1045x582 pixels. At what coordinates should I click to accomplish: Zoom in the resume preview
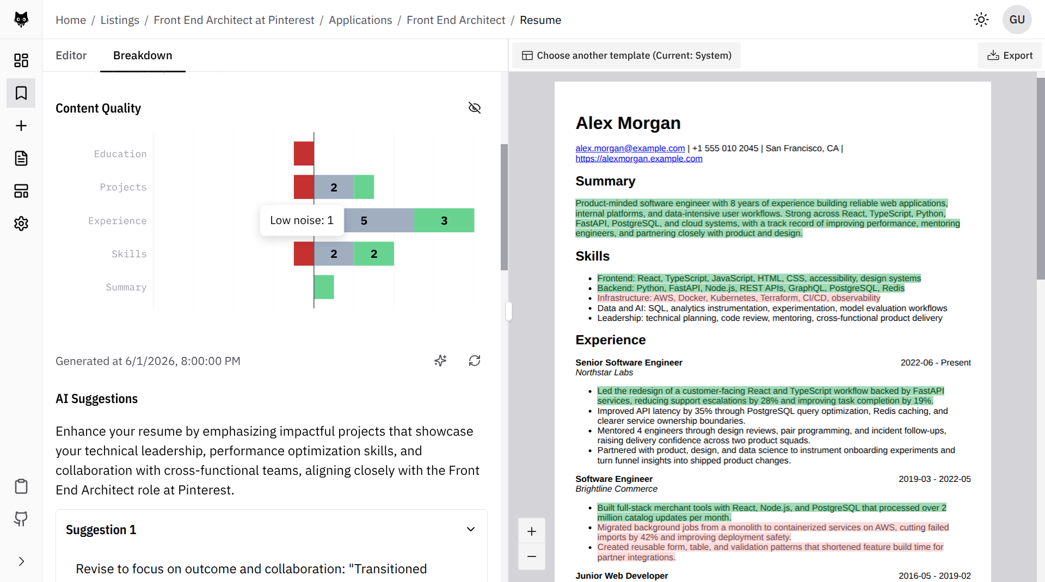click(x=532, y=531)
